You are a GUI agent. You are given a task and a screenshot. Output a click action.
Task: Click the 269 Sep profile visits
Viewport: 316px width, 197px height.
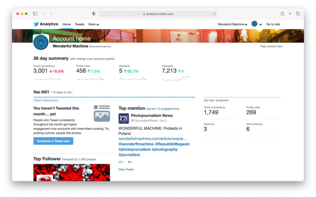[x=251, y=112]
